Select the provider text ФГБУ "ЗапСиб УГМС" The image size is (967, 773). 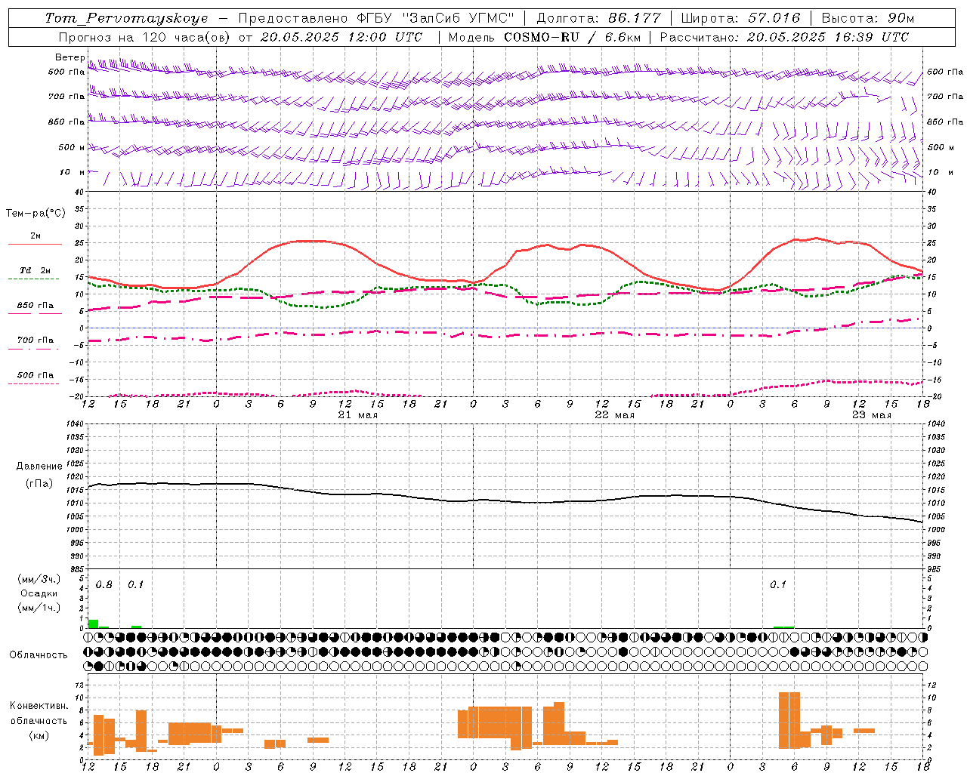point(434,18)
